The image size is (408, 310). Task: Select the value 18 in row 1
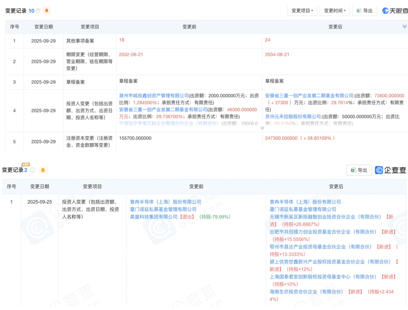pos(122,40)
